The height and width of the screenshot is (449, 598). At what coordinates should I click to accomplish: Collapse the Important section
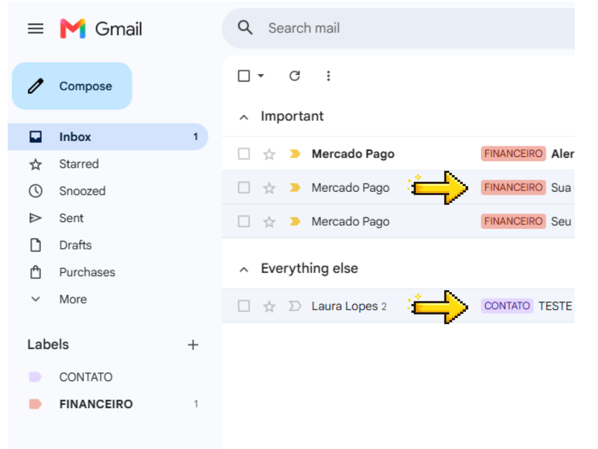point(244,118)
